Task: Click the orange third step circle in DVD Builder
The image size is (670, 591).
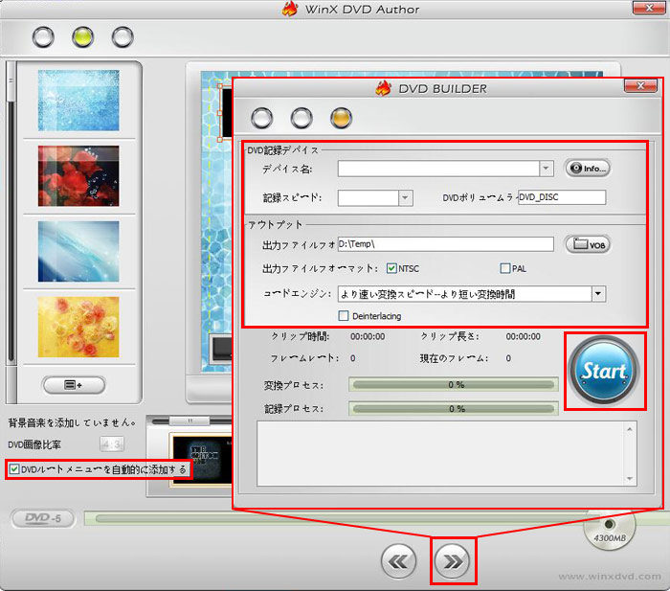Action: (x=341, y=118)
